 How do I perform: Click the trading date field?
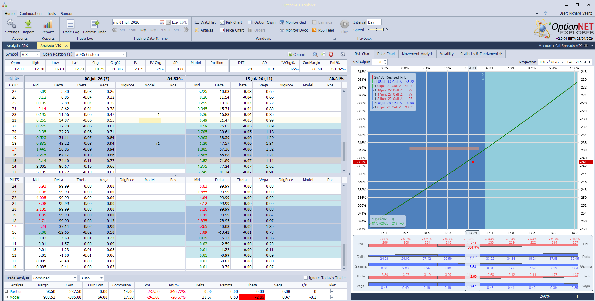click(135, 22)
